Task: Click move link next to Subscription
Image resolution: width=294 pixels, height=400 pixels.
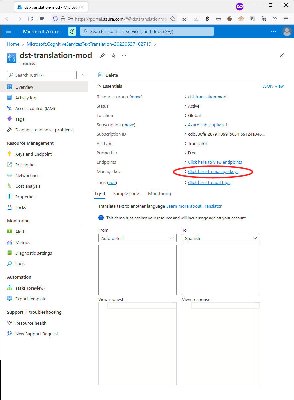Action: (129, 125)
